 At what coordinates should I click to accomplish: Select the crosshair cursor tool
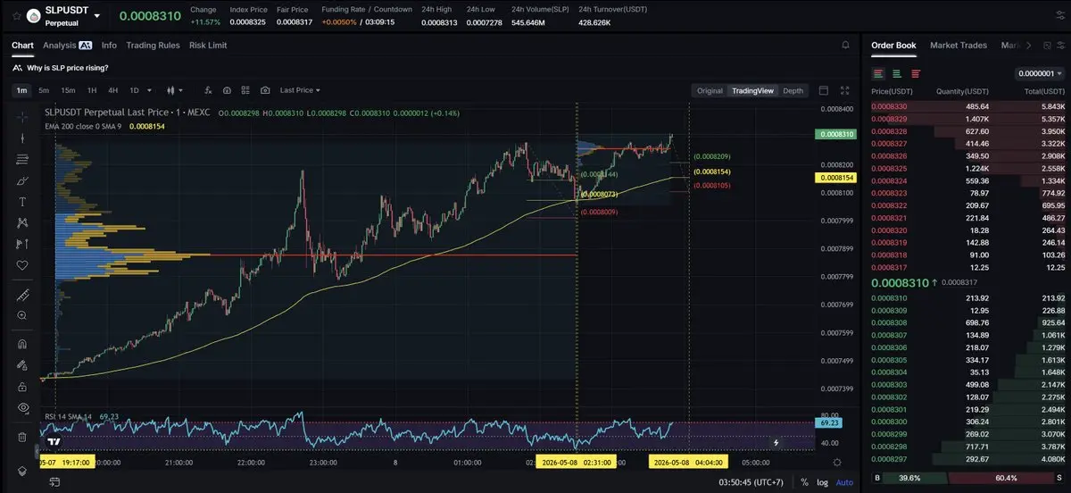point(22,117)
